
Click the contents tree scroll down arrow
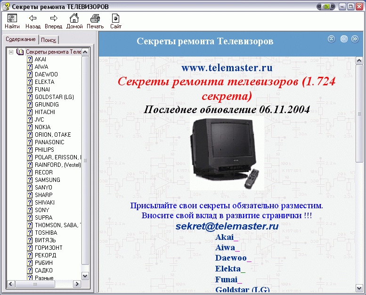coord(85,276)
